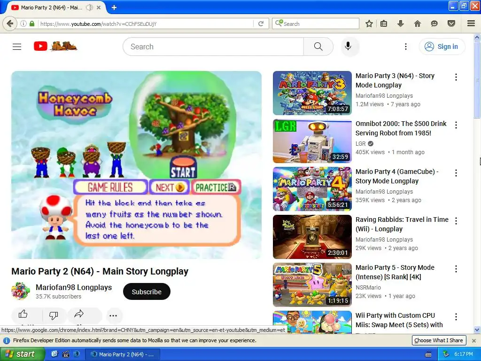Image resolution: width=481 pixels, height=361 pixels.
Task: Click the chat bubble smiley toolbar icon
Action: pyautogui.click(x=434, y=24)
